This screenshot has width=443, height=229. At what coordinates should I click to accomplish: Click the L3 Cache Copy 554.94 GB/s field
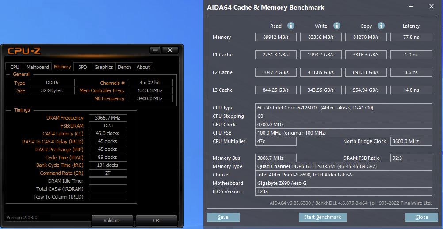(x=366, y=90)
